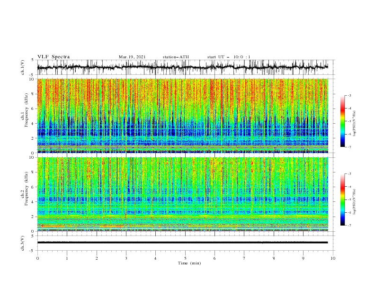Click the "6" tick on the time axis

click(214, 258)
